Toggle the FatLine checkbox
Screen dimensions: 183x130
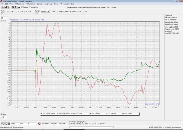coord(22,7)
